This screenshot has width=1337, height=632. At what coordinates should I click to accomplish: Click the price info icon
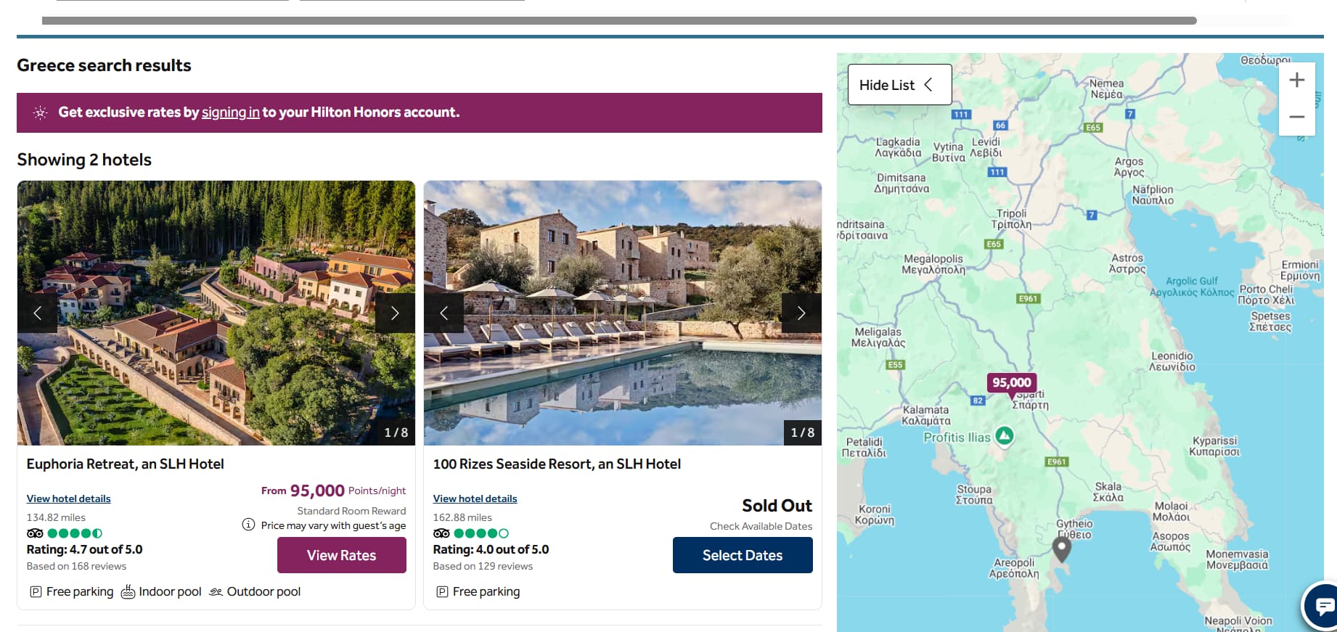click(248, 525)
